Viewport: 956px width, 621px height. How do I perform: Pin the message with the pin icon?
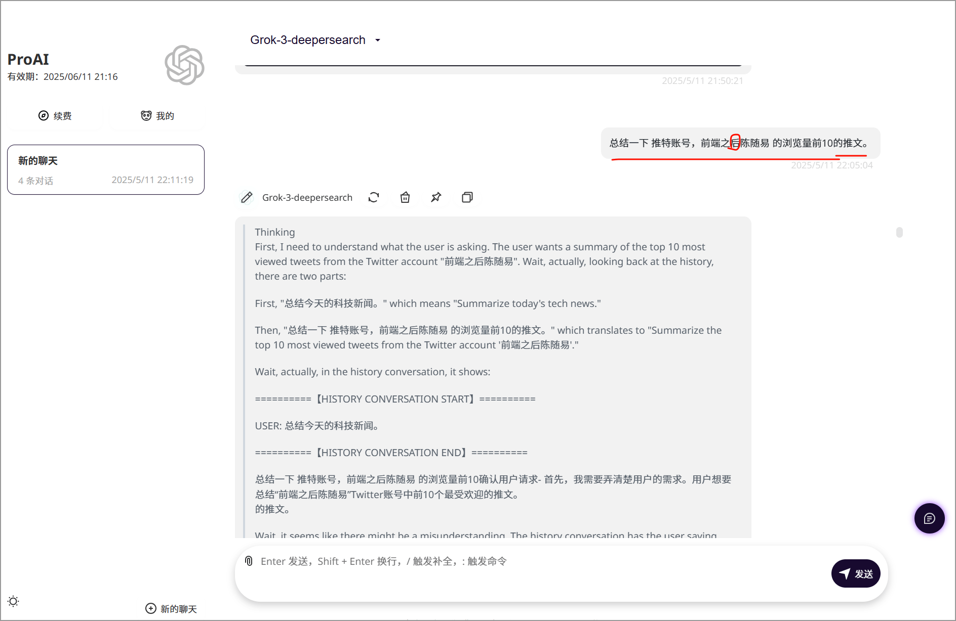click(436, 197)
